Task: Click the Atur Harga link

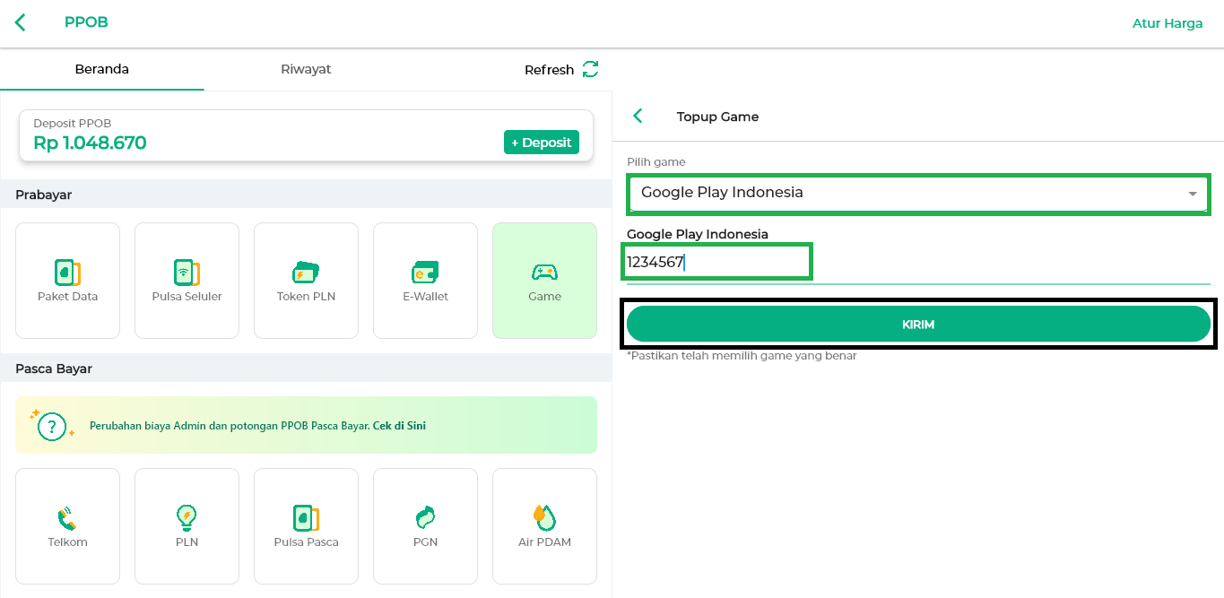Action: (1168, 23)
